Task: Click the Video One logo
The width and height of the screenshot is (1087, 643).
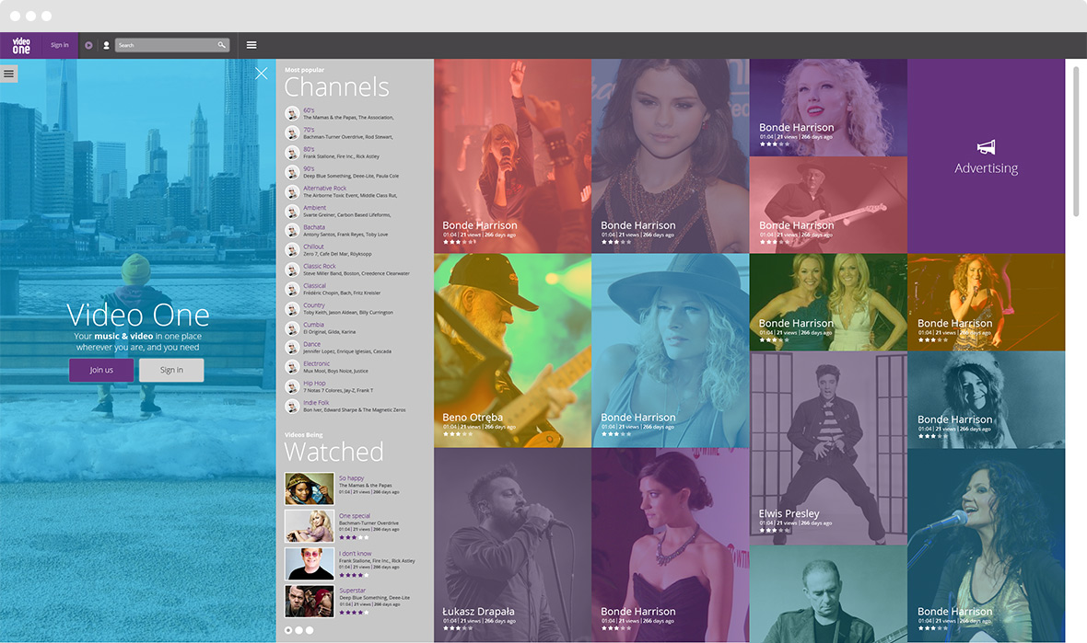Action: pyautogui.click(x=21, y=45)
